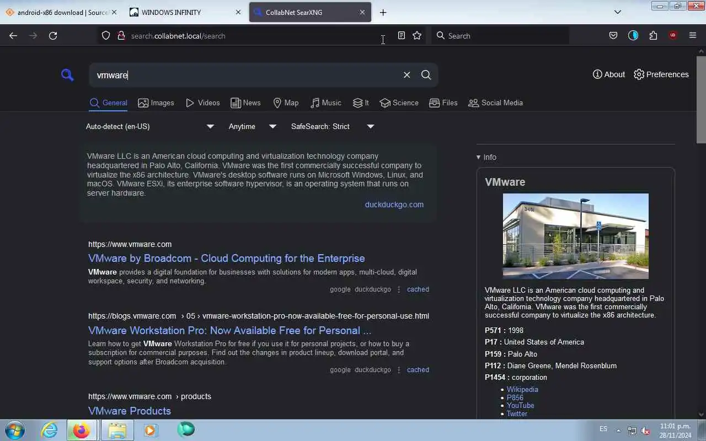
Task: Open cached link for VMware by Broadcom
Action: (x=418, y=289)
